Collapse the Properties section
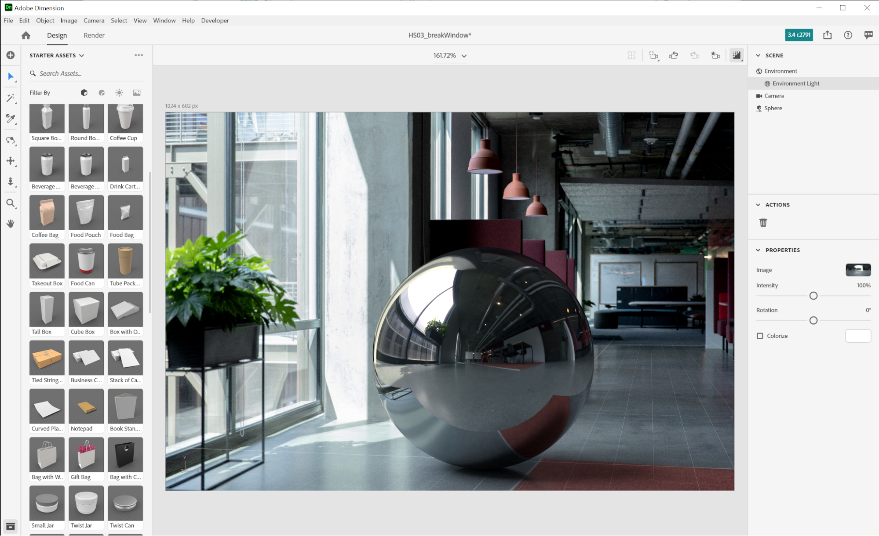 click(x=758, y=250)
